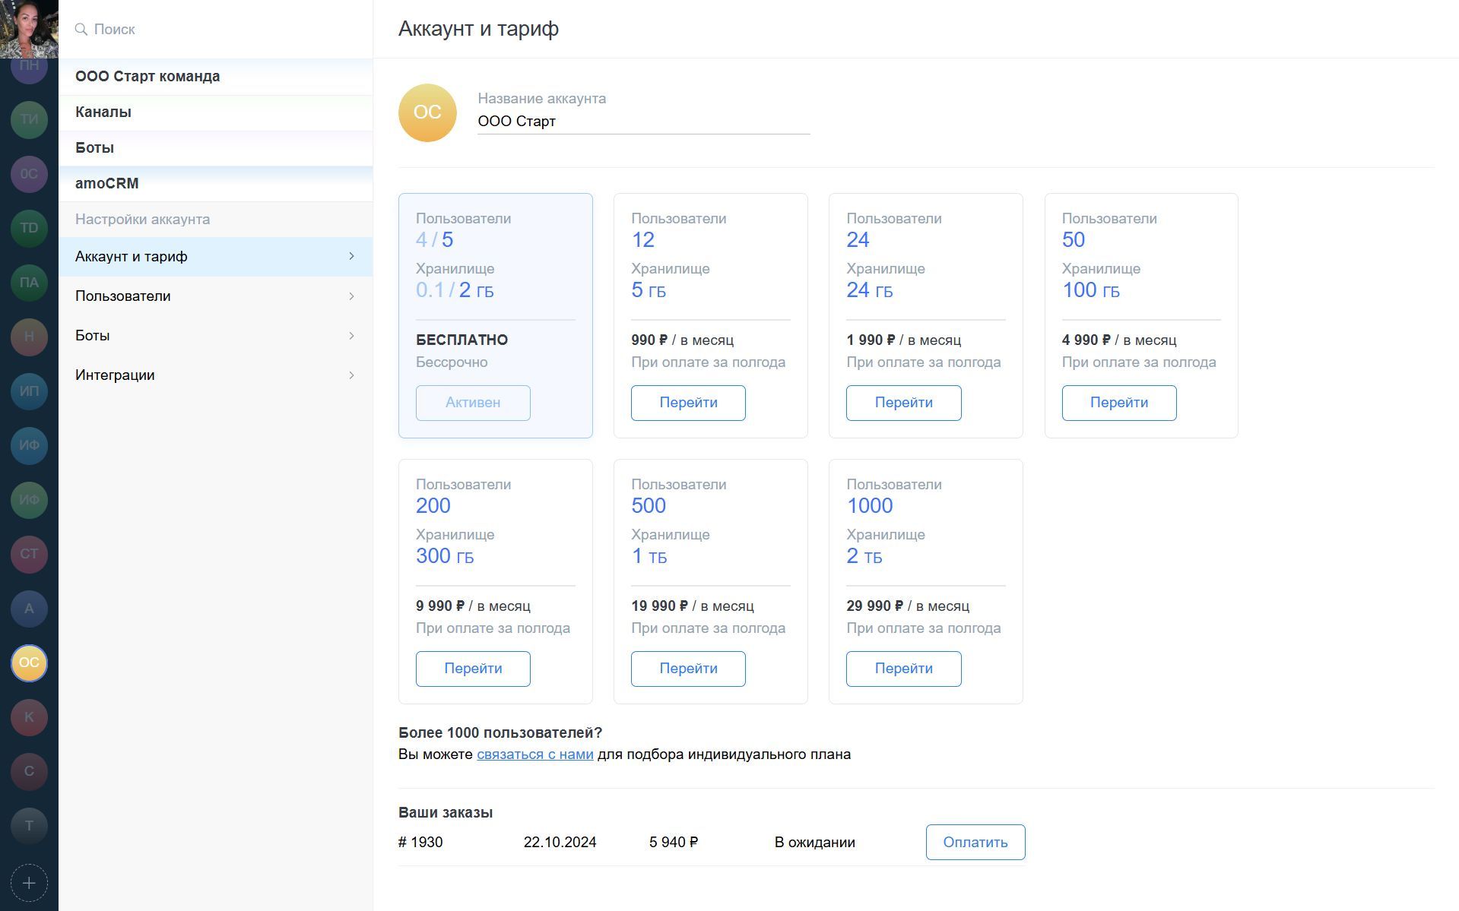The height and width of the screenshot is (911, 1459).
Task: Open the К workspace avatar
Action: pos(29,717)
